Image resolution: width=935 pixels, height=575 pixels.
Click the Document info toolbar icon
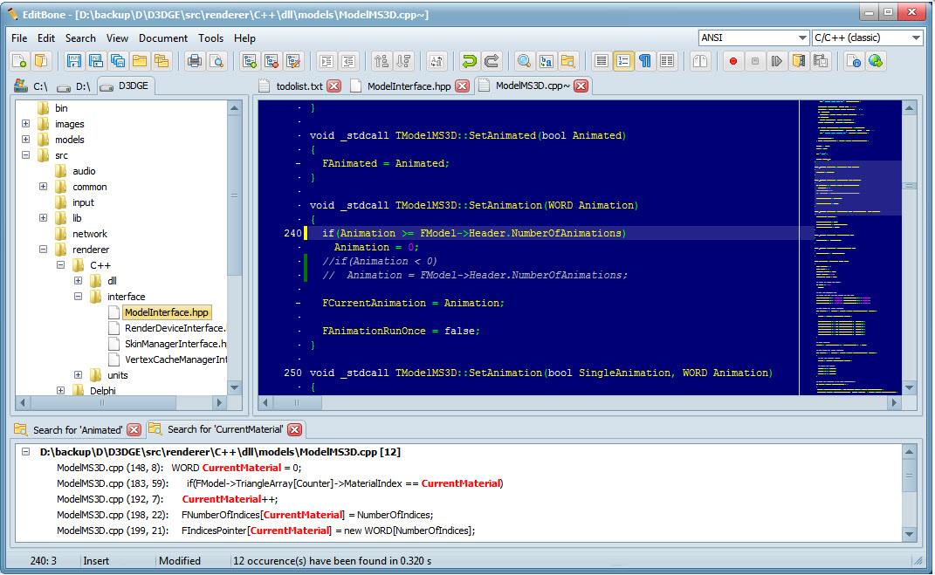tap(854, 61)
